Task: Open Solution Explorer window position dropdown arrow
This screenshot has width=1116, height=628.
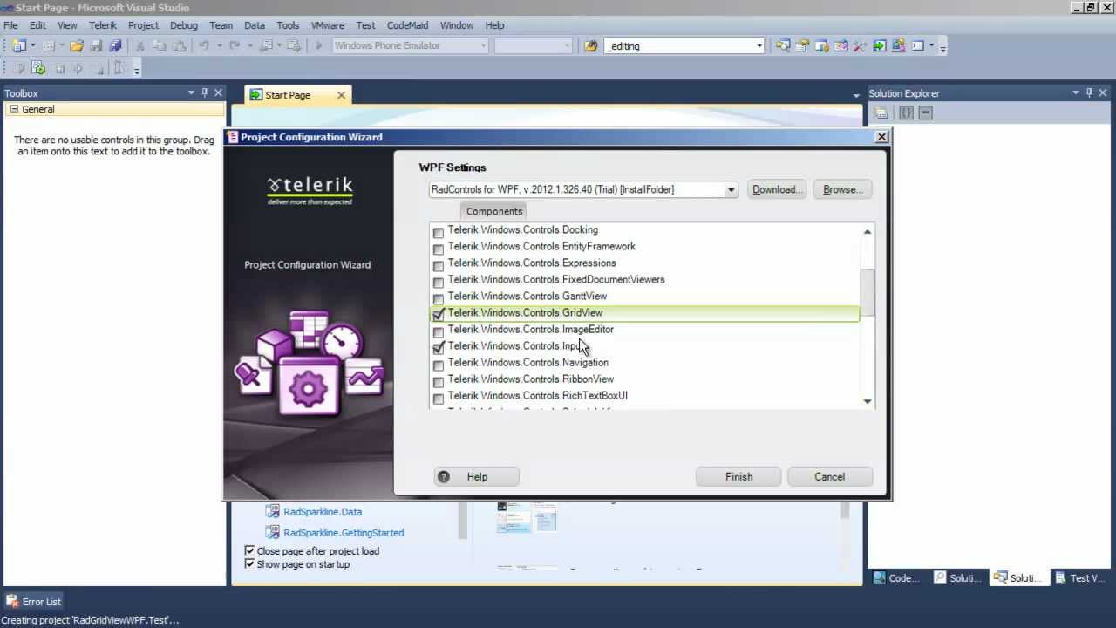Action: coord(1075,92)
